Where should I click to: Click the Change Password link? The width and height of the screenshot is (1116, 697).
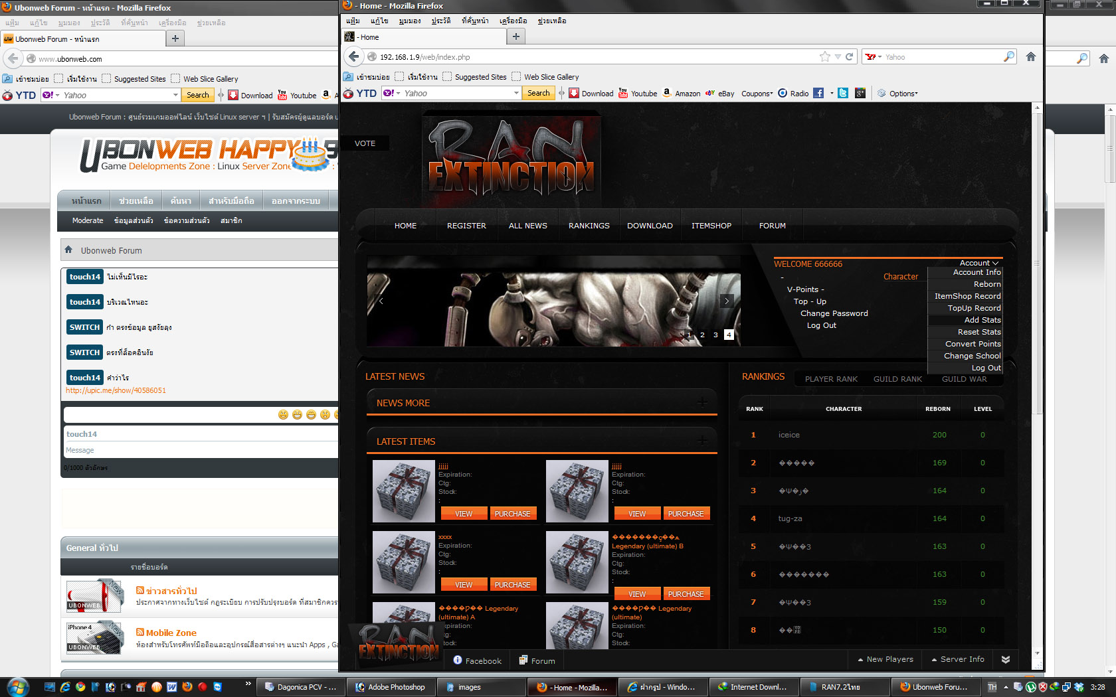pyautogui.click(x=834, y=313)
